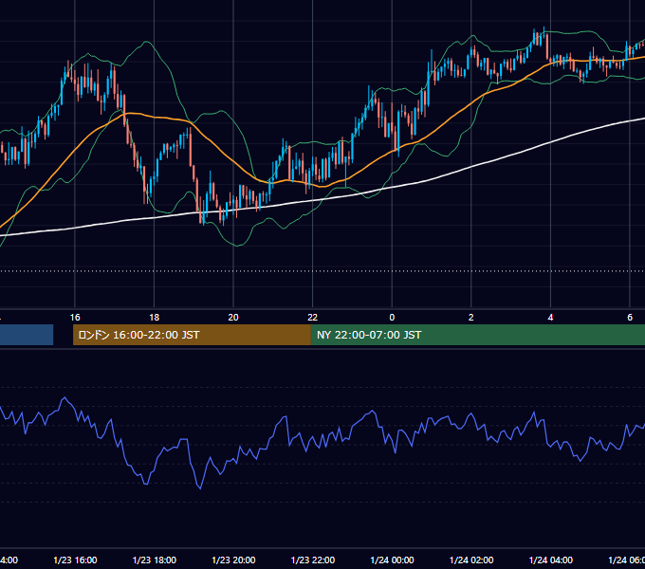
Task: Click the 1/24 02:00 date label
Action: click(471, 560)
